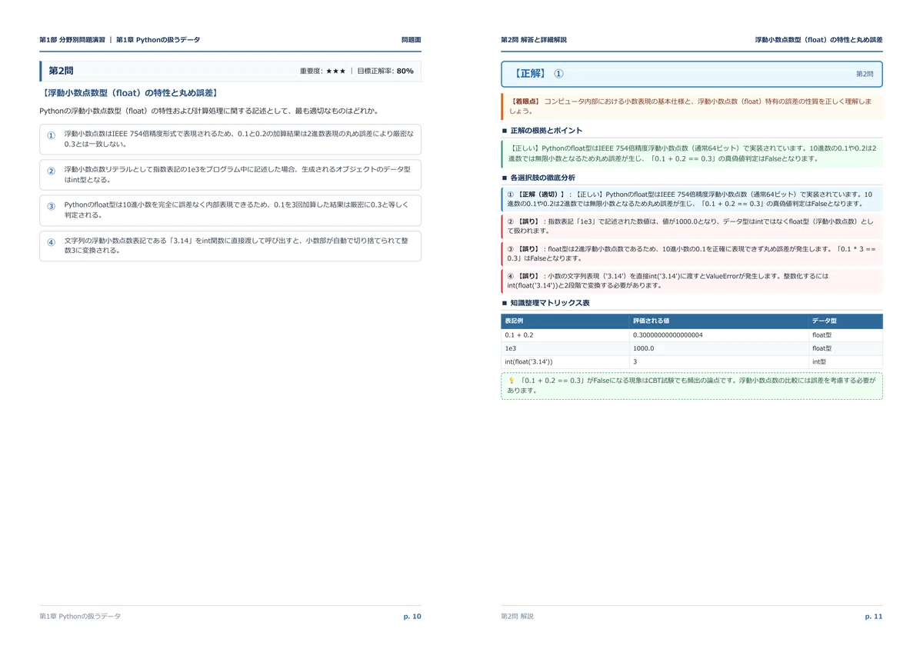Viewport: 923px width, 652px height.
Task: Click the question sentence ending in 最も適切なものはどれか
Action: (x=208, y=111)
